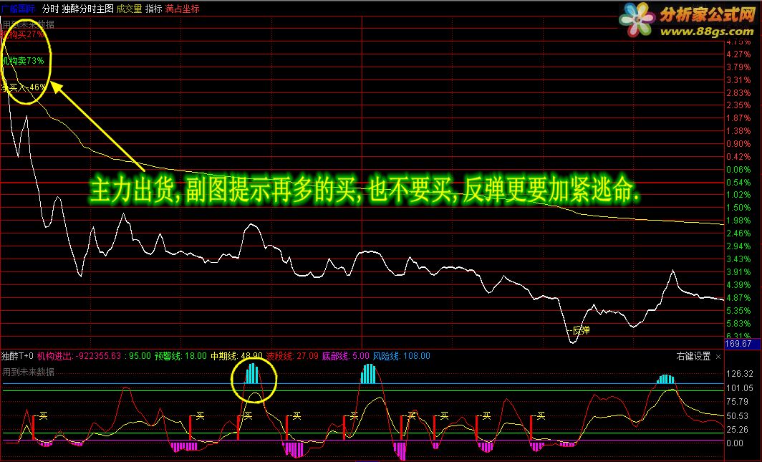Click the 101.05 sub-chart axis value
762x462 pixels.
click(x=740, y=388)
